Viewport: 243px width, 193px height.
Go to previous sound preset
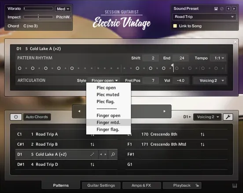pos(228,9)
